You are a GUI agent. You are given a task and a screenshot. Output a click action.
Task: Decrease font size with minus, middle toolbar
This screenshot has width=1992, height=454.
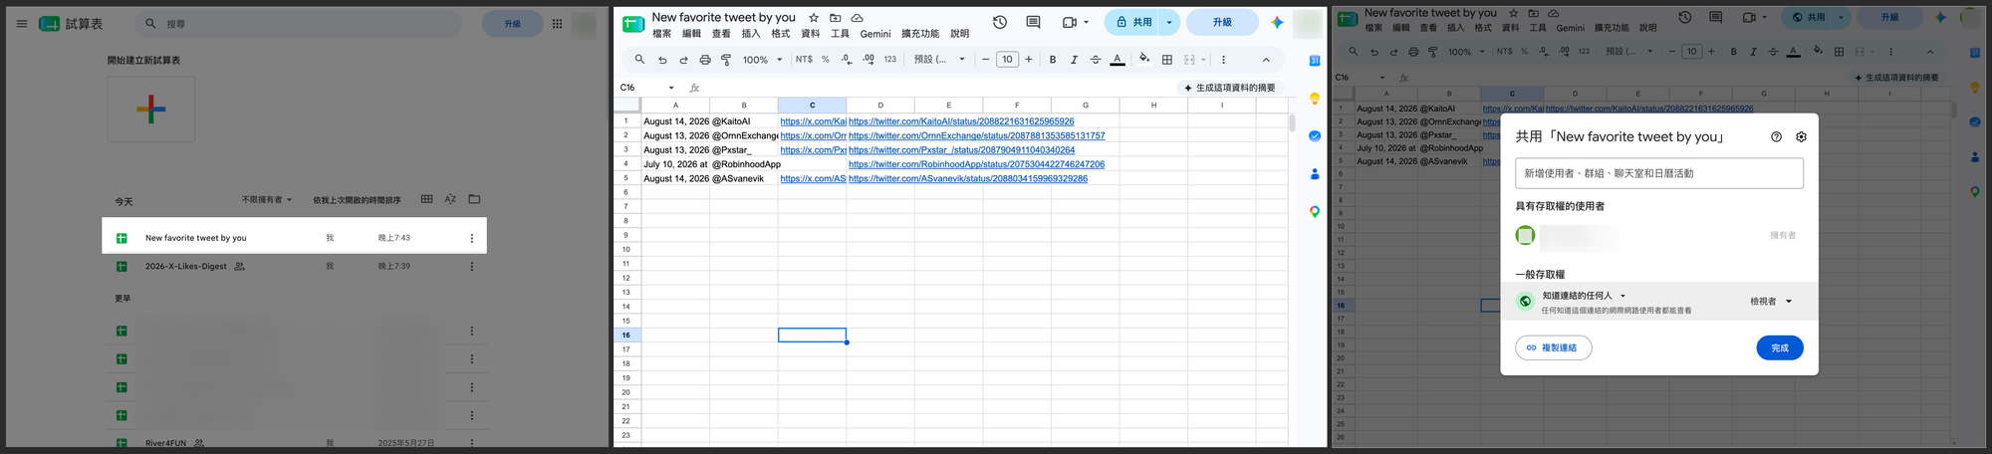[985, 60]
